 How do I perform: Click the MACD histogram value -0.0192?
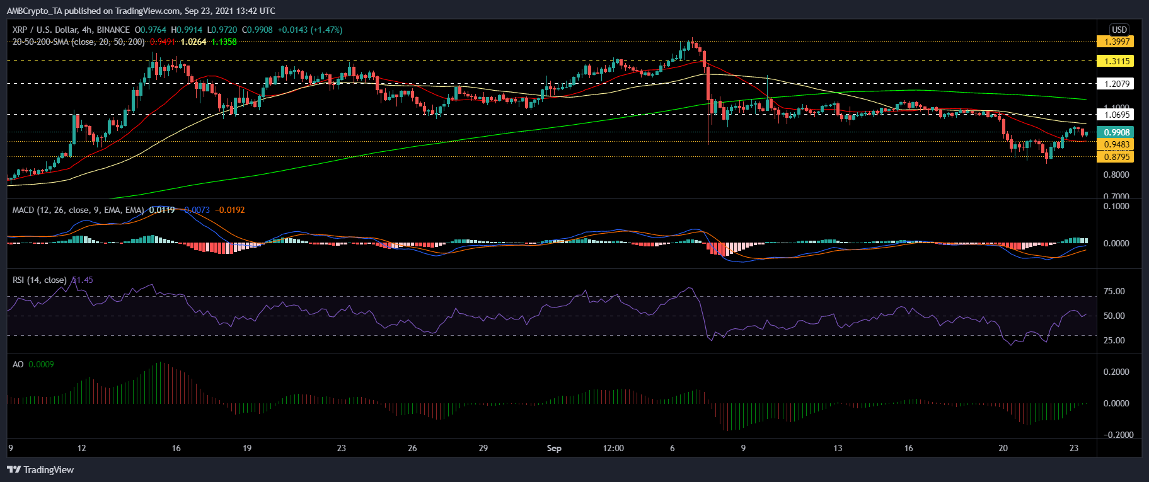(x=230, y=210)
